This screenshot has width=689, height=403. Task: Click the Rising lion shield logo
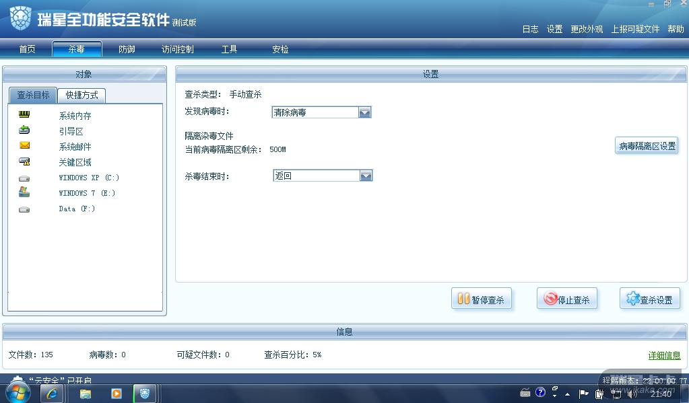[x=20, y=18]
